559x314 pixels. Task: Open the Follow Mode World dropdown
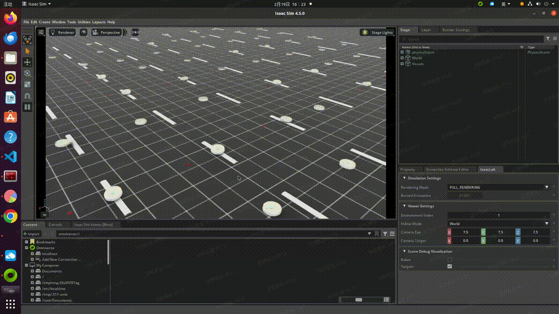pyautogui.click(x=498, y=224)
